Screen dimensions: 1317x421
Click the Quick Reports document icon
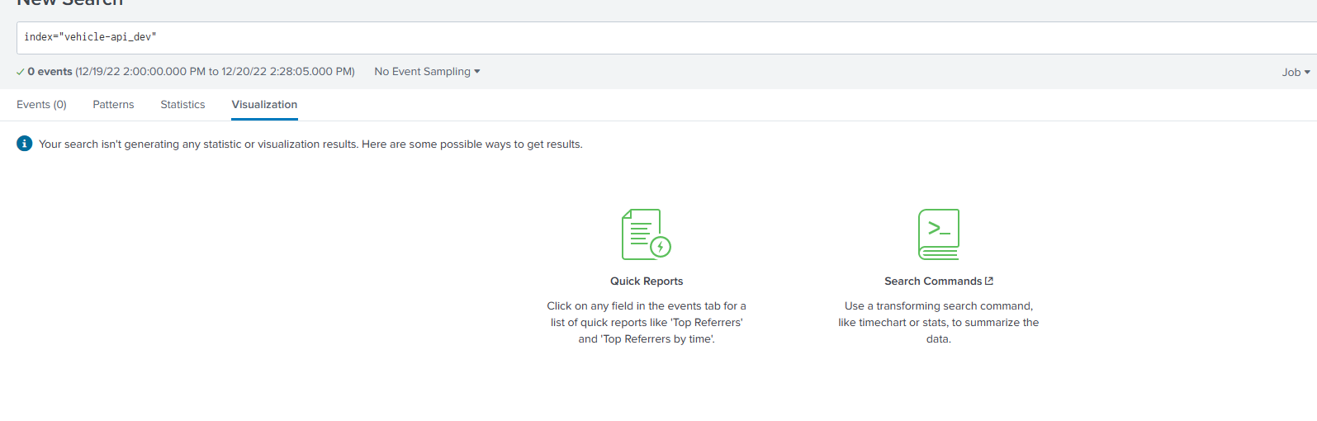646,234
